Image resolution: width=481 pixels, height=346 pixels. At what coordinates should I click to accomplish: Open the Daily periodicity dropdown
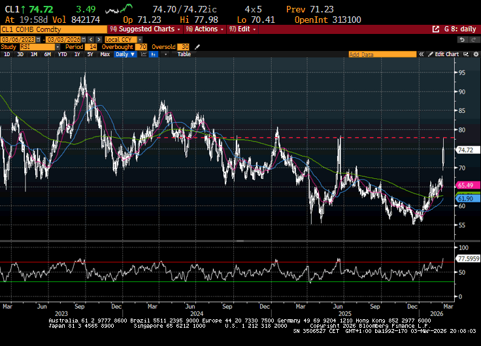tap(125, 54)
